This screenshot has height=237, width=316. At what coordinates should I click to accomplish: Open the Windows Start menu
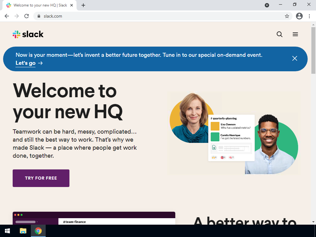tap(7, 231)
